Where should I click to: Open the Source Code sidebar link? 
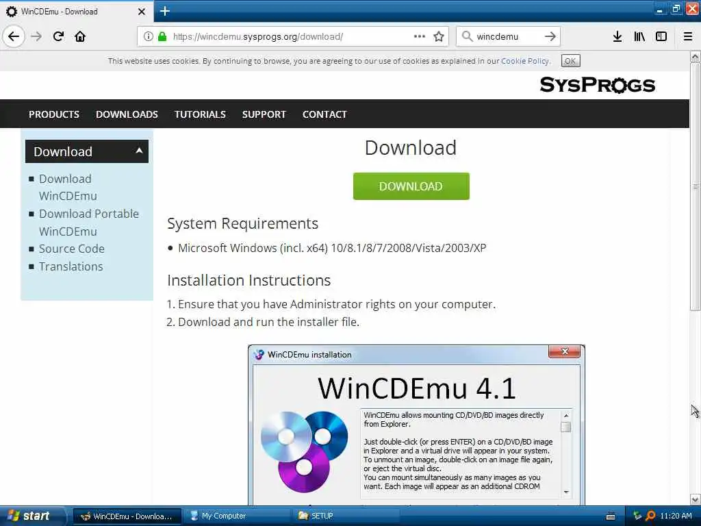(71, 249)
